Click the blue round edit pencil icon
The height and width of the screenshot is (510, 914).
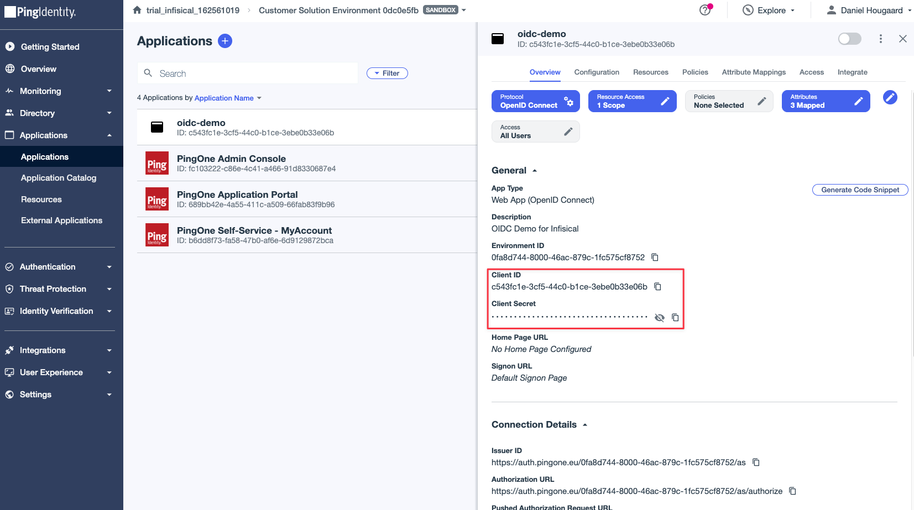point(890,98)
